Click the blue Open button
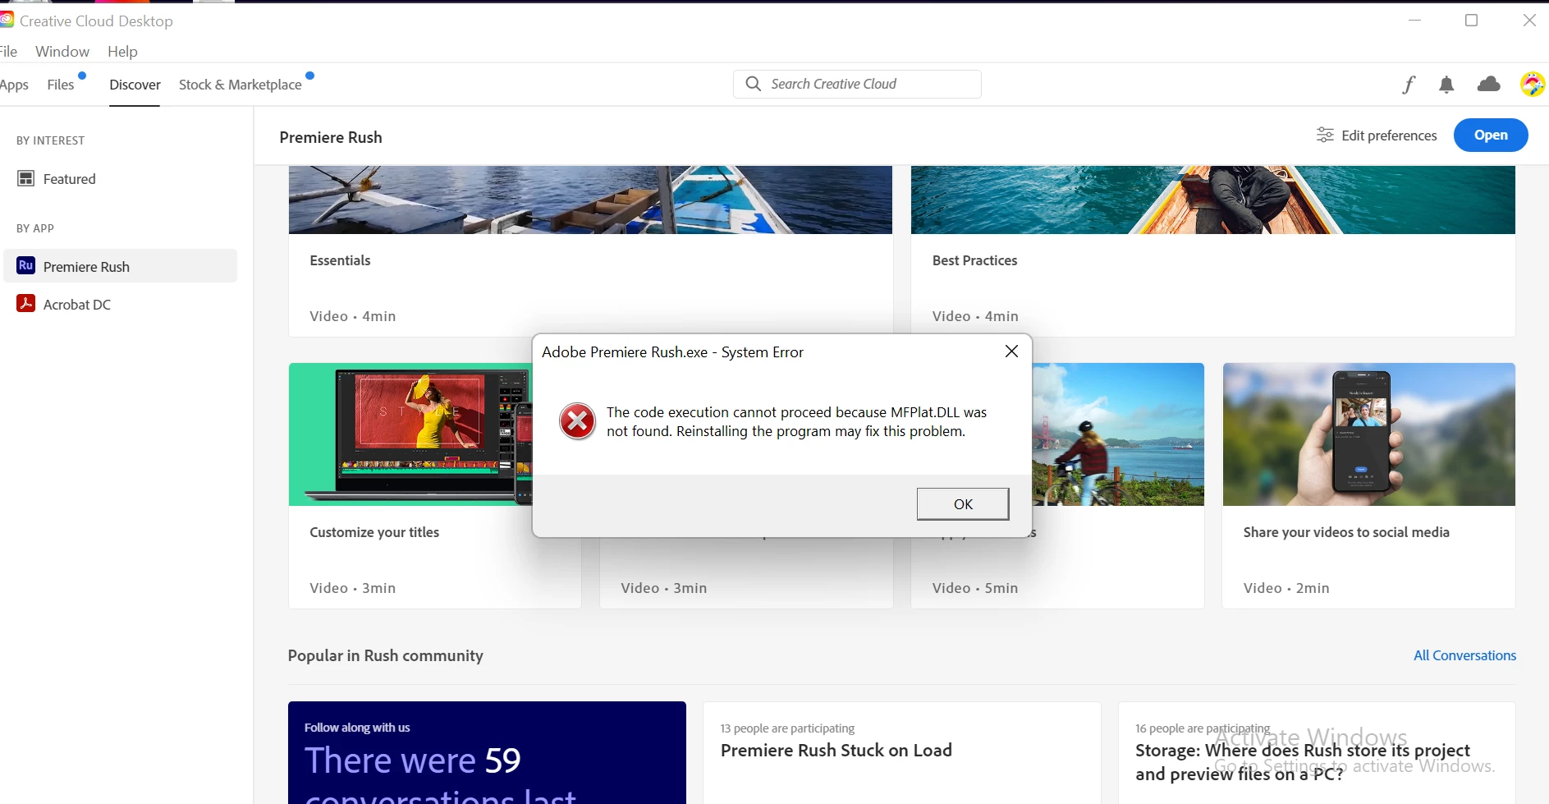The width and height of the screenshot is (1549, 804). coord(1491,136)
